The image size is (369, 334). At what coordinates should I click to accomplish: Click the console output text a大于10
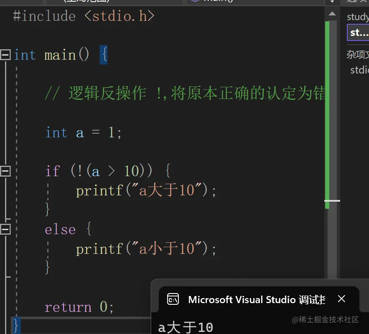(186, 327)
